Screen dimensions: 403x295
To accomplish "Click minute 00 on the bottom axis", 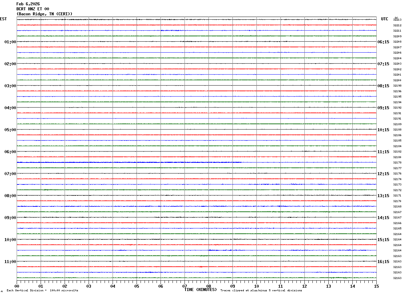I will click(x=17, y=286).
